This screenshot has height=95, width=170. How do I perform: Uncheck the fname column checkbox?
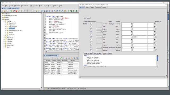click(91, 29)
